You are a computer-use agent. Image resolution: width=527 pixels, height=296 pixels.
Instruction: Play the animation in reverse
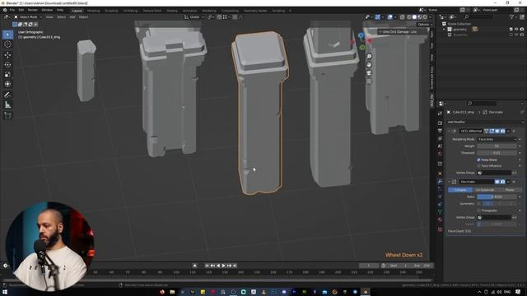[x=218, y=266]
